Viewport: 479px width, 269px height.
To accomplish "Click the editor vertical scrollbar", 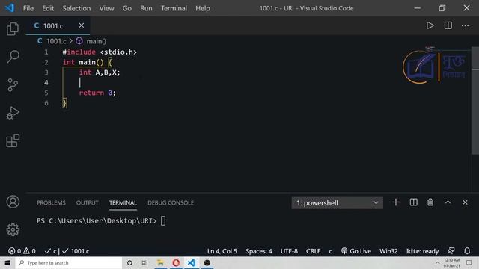I will click(475, 101).
